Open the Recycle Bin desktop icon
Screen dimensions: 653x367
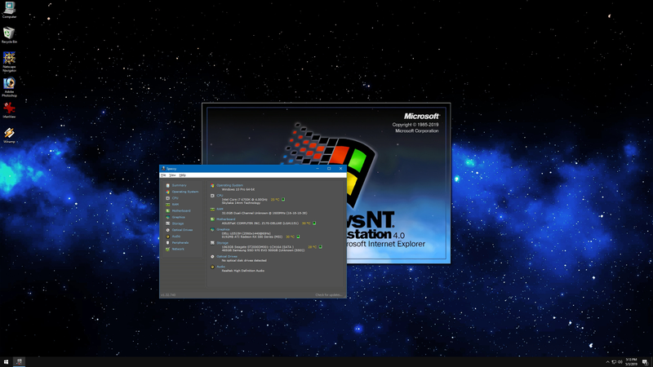point(9,35)
